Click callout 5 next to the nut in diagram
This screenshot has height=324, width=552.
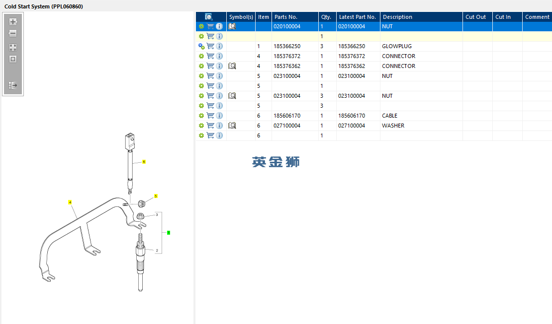(156, 196)
